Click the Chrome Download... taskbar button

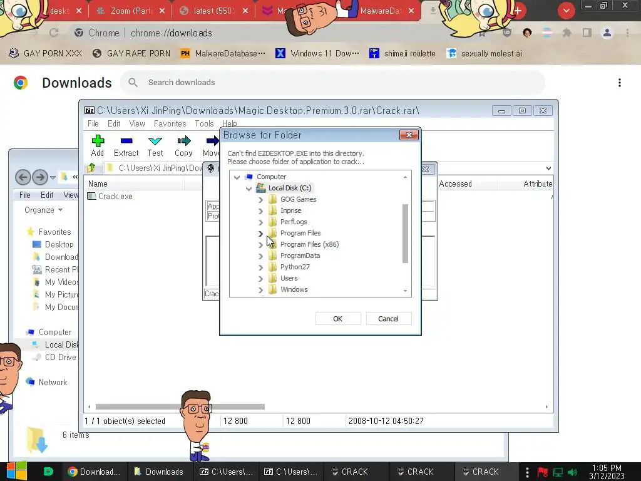(x=94, y=472)
